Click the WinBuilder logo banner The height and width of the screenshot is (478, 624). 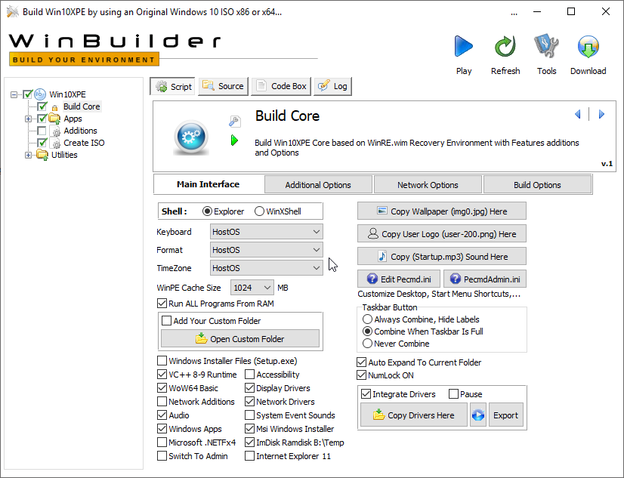tap(115, 49)
